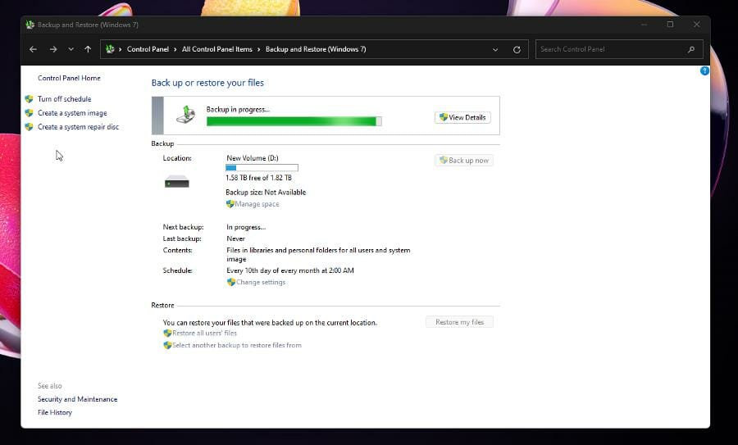
Task: Open File History link
Action: (55, 412)
